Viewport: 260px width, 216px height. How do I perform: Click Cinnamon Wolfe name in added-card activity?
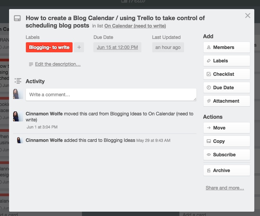tap(44, 140)
